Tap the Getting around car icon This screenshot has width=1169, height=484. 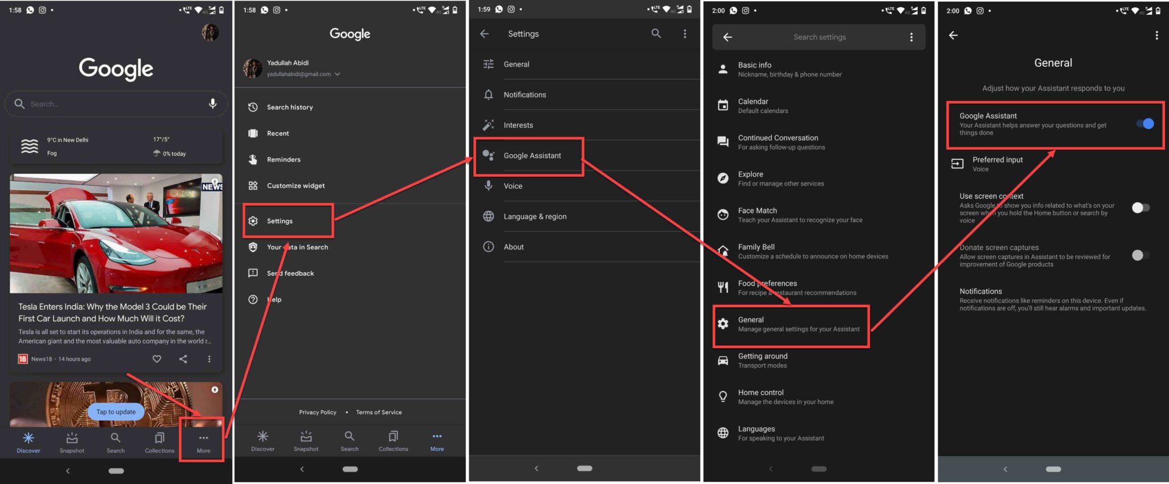[x=723, y=360]
